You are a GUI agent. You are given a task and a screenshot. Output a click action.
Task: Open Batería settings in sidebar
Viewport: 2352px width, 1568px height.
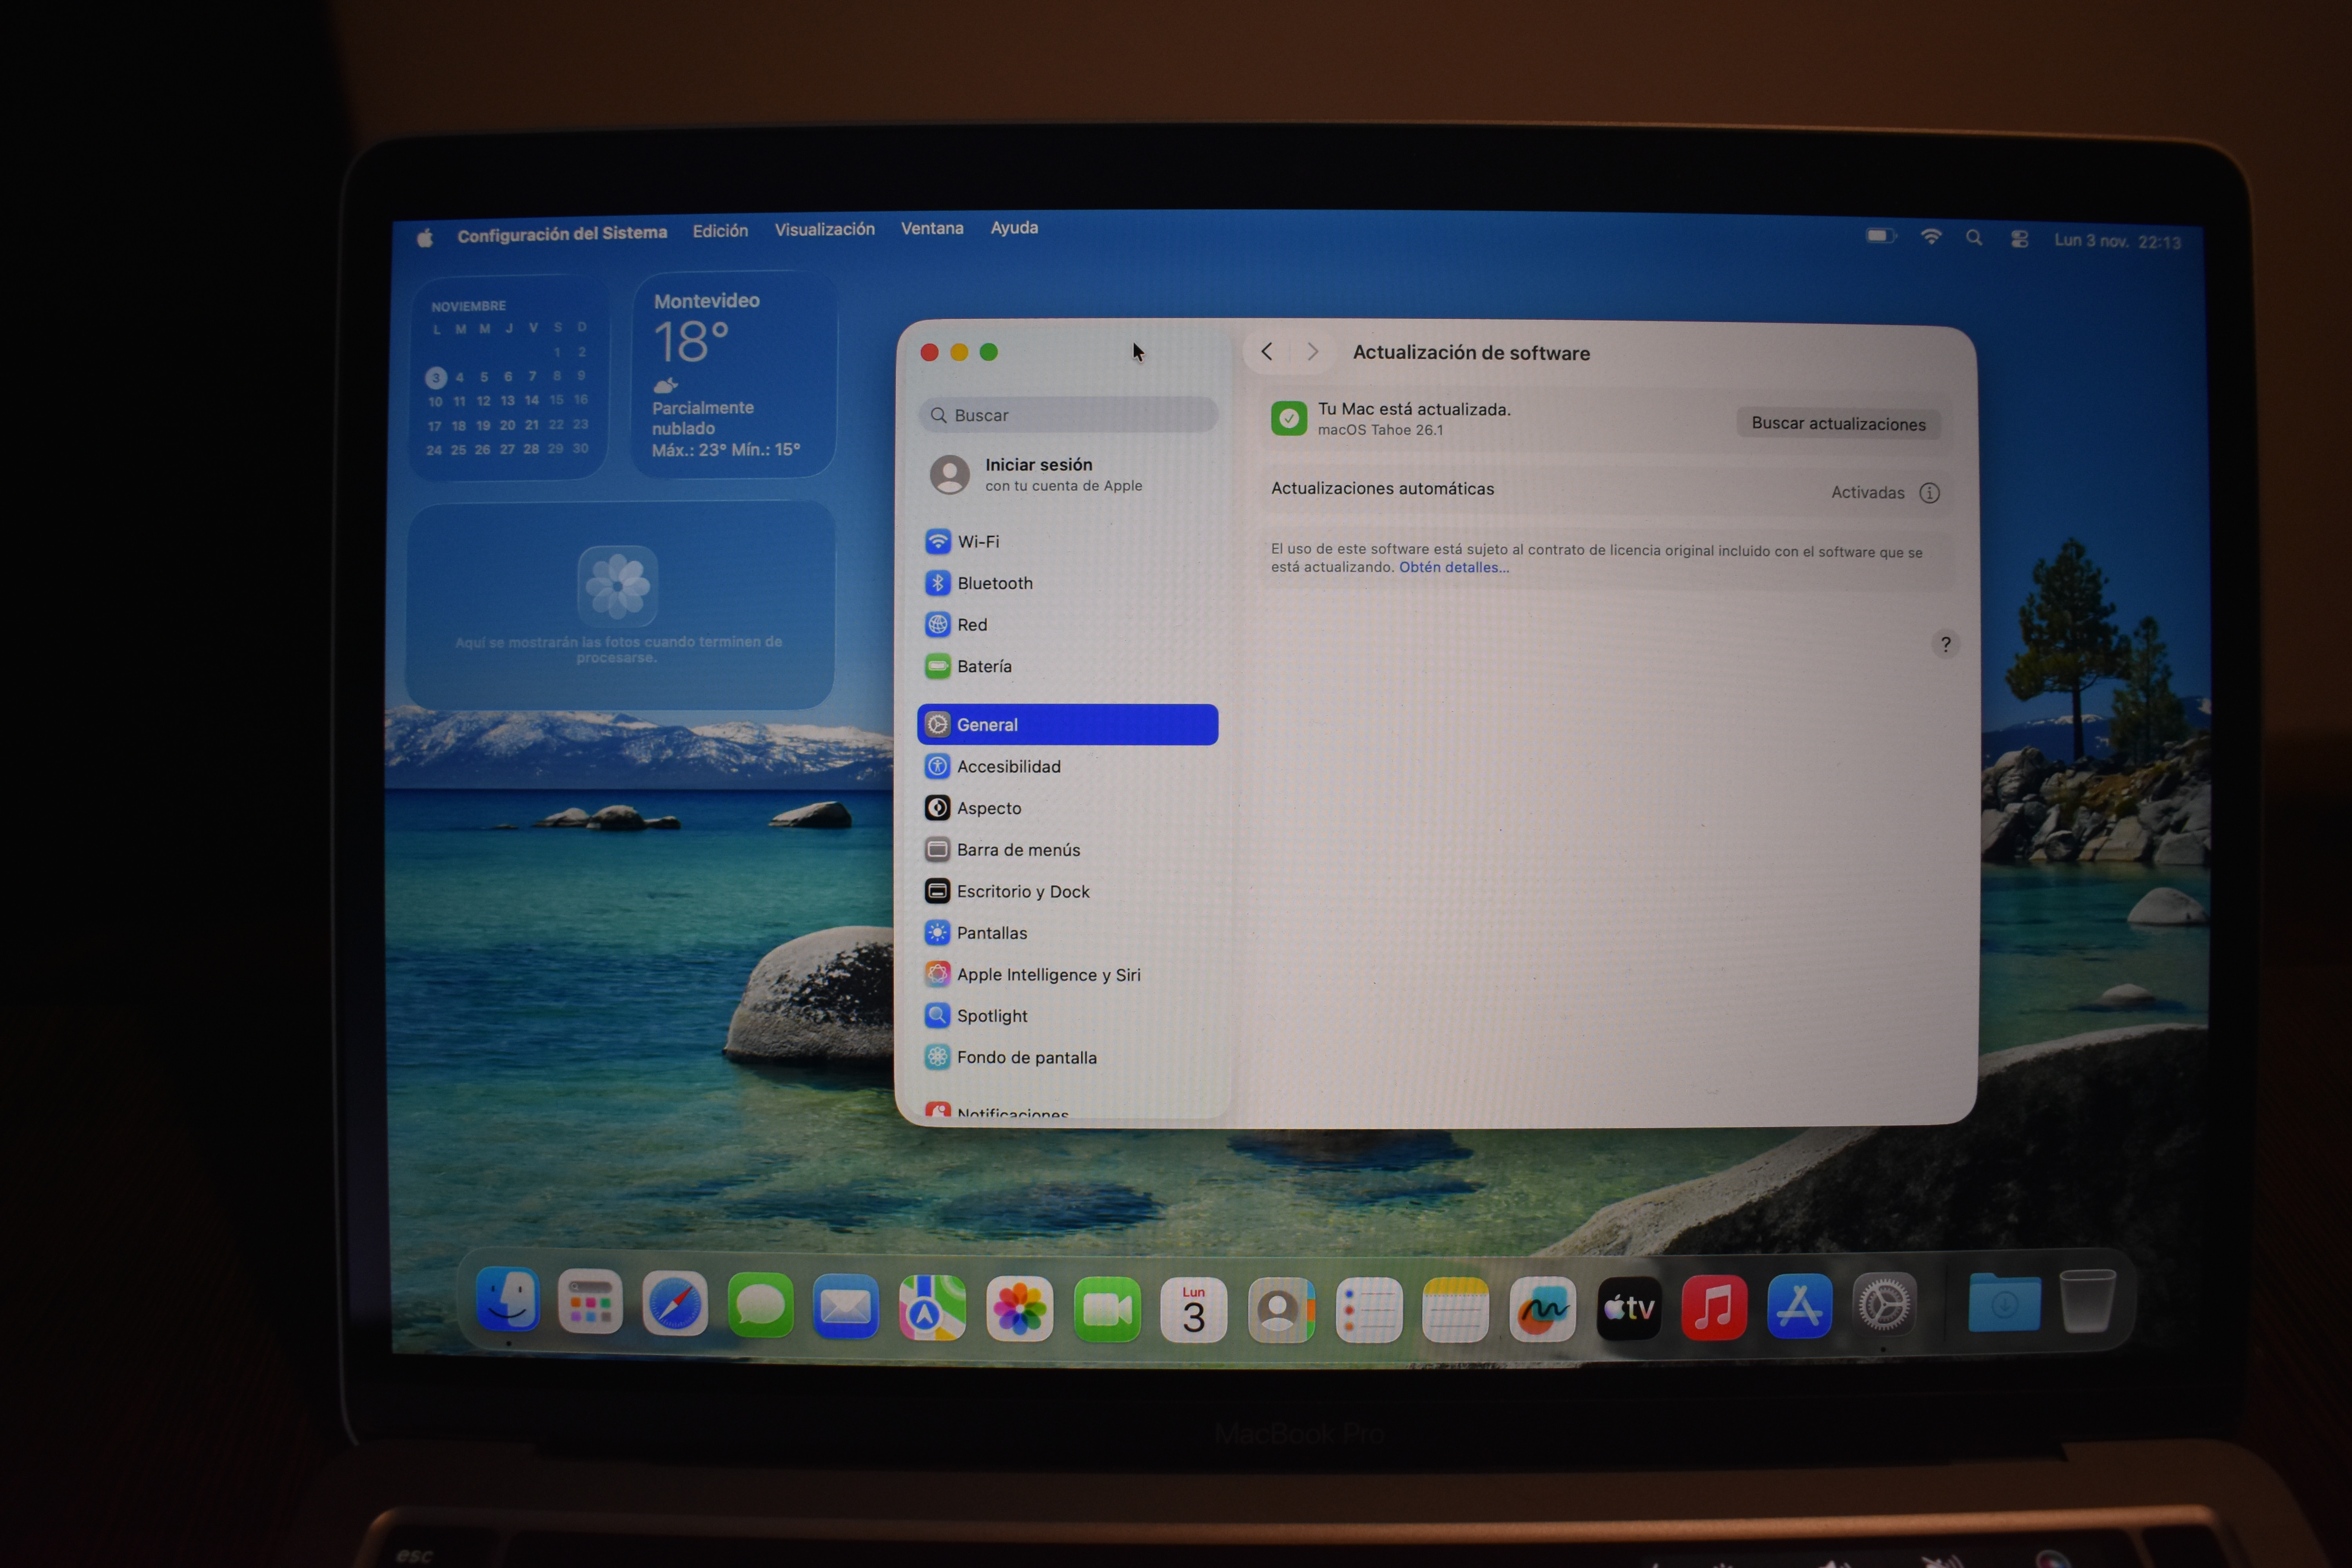point(1067,666)
